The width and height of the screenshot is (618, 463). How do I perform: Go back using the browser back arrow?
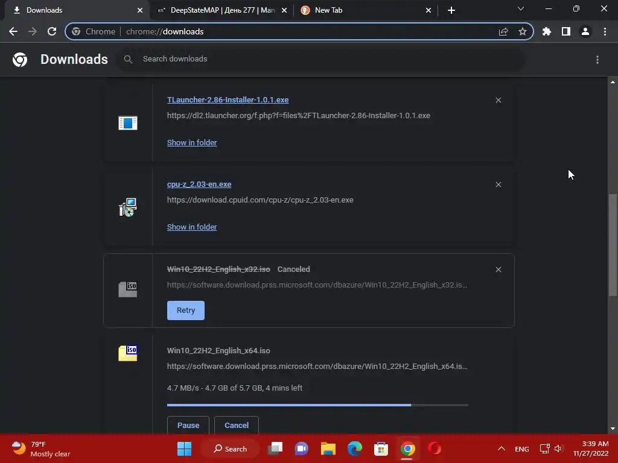13,31
